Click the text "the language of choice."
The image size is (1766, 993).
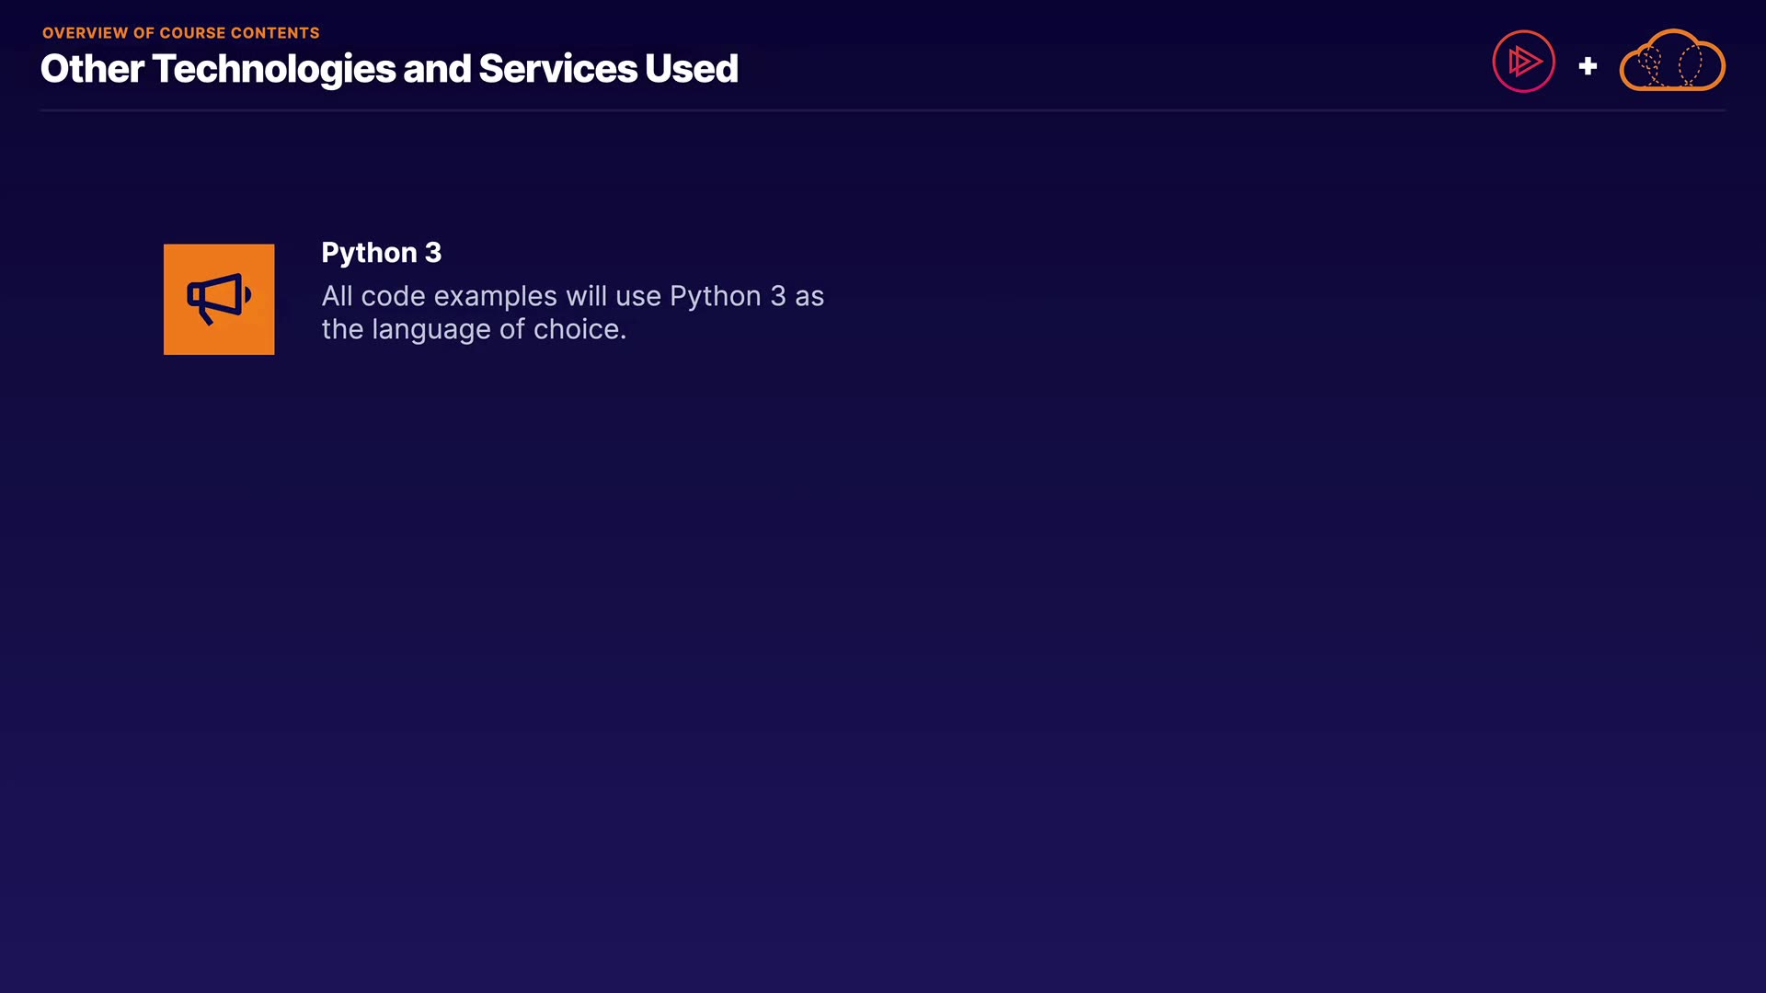click(x=474, y=329)
